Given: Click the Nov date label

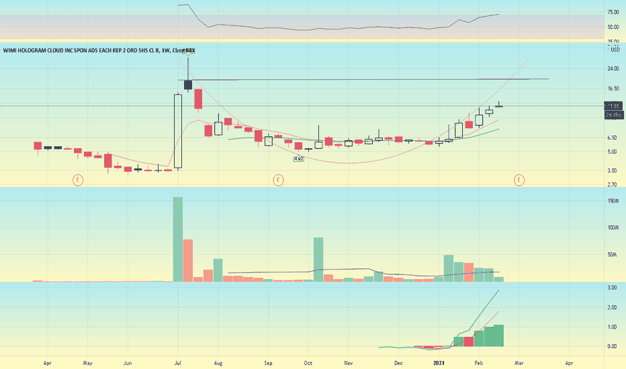Looking at the screenshot, I should (348, 363).
